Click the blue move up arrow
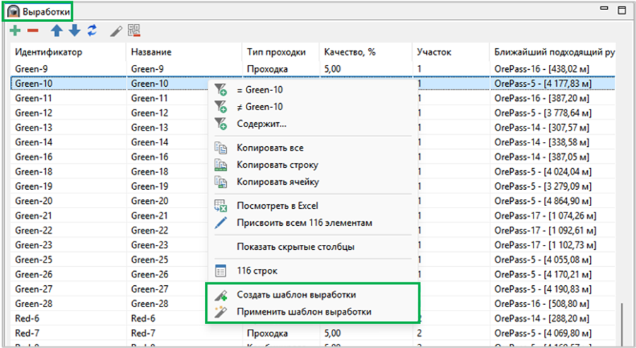 click(57, 30)
